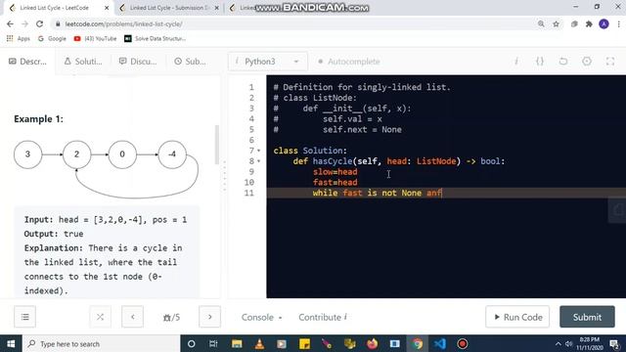
Task: Collapse the hasCycle function fold arrow
Action: pos(258,161)
